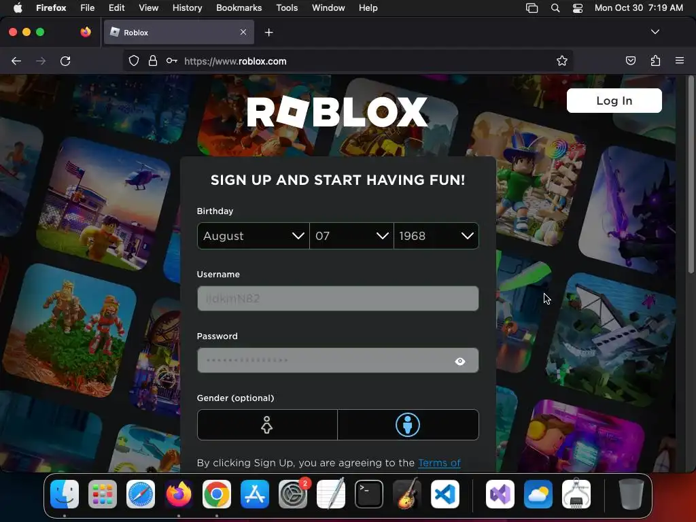The width and height of the screenshot is (696, 522).
Task: Click the ROBLOX logo
Action: [x=337, y=112]
